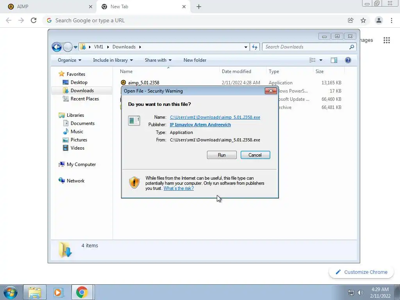Click the AIMP file icon in list

123,82
